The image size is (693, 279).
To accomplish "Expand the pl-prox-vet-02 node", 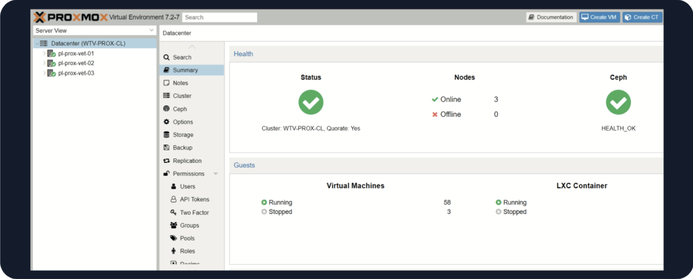I will [44, 63].
